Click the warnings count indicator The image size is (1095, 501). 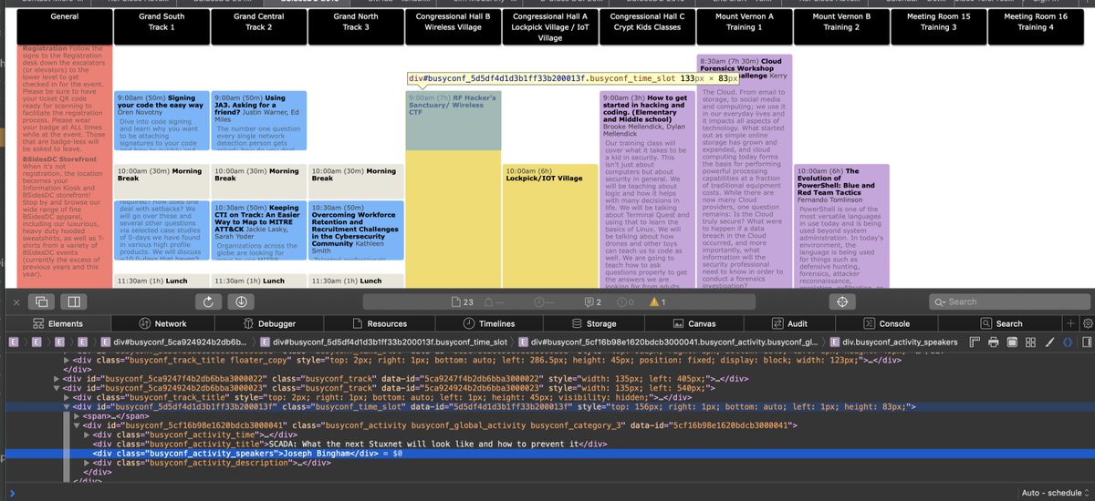click(x=657, y=302)
